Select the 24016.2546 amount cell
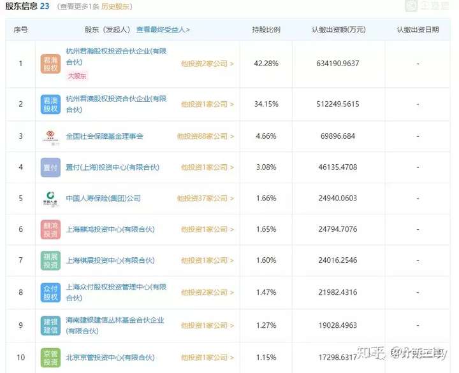Image resolution: width=459 pixels, height=373 pixels. 338,260
